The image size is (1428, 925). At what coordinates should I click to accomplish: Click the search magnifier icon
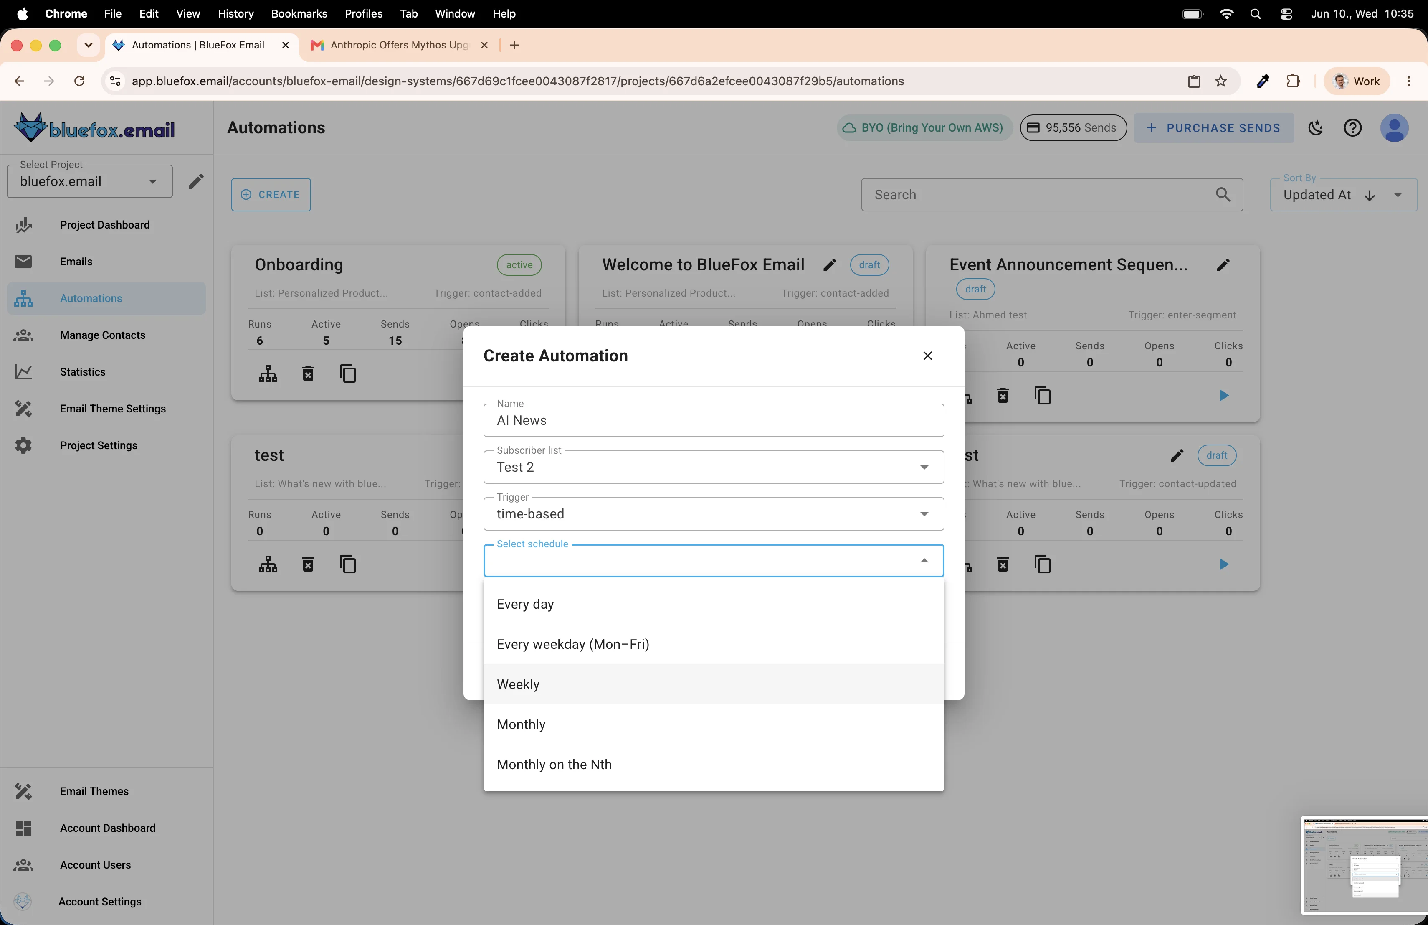click(1222, 195)
